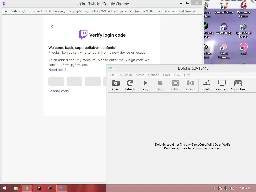Image resolution: width=256 pixels, height=192 pixels.
Task: Open the osu! desktop shortcut
Action: (x=243, y=49)
